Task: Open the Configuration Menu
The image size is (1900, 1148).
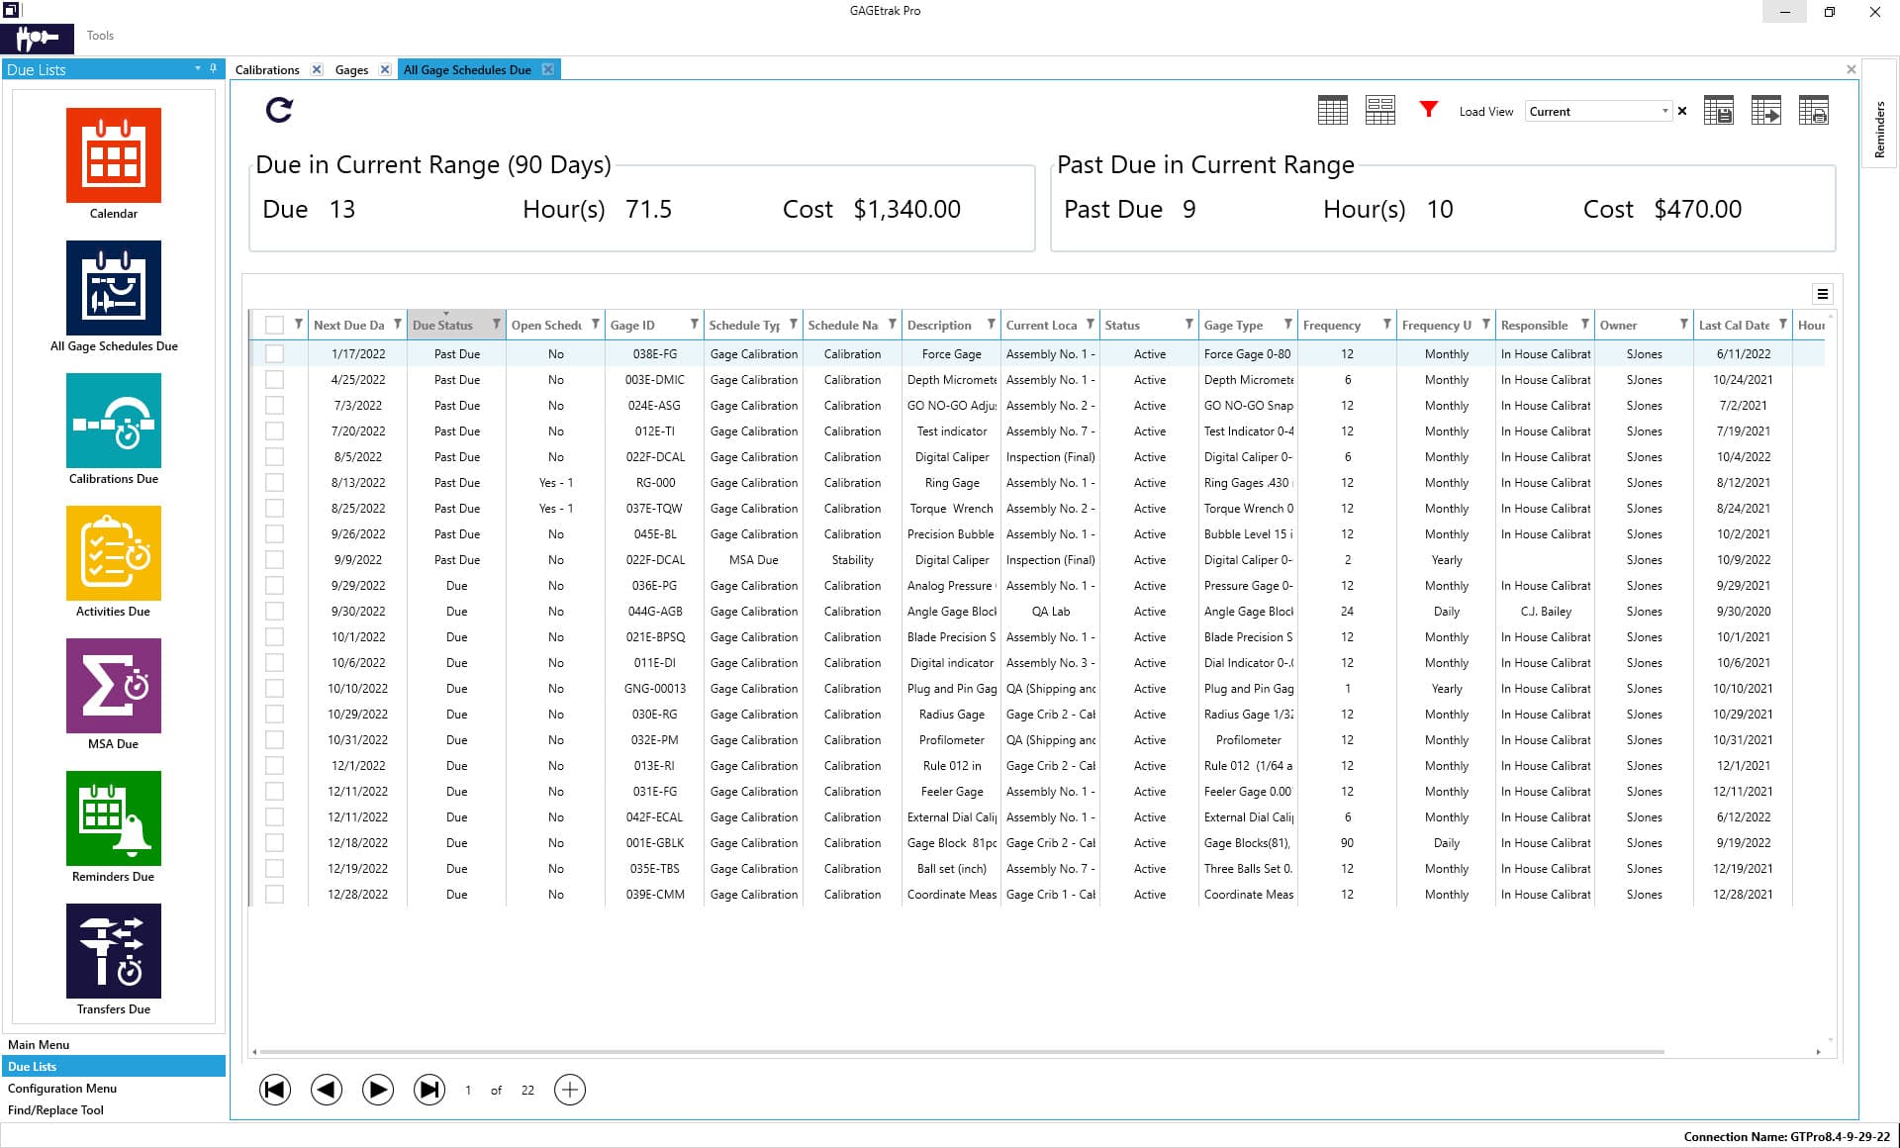Action: click(x=62, y=1088)
